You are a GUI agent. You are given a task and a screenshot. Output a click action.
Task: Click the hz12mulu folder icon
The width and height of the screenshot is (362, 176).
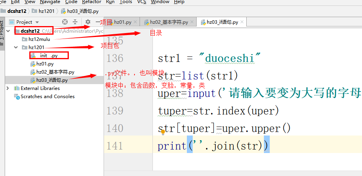24,39
